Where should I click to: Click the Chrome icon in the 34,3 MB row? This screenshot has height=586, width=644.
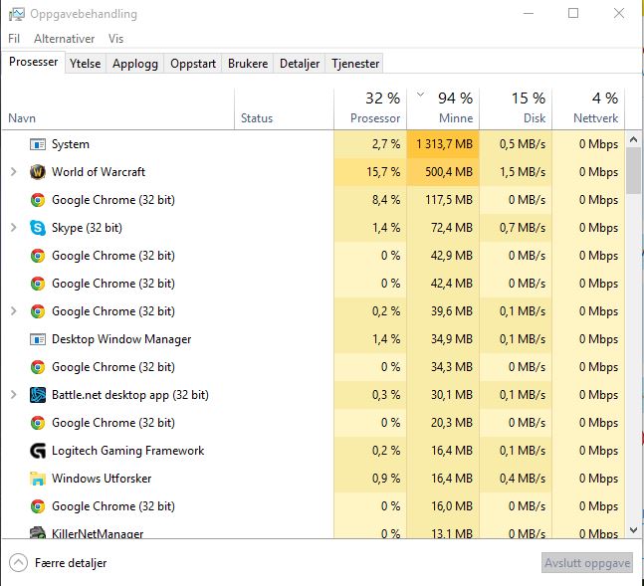coord(38,367)
